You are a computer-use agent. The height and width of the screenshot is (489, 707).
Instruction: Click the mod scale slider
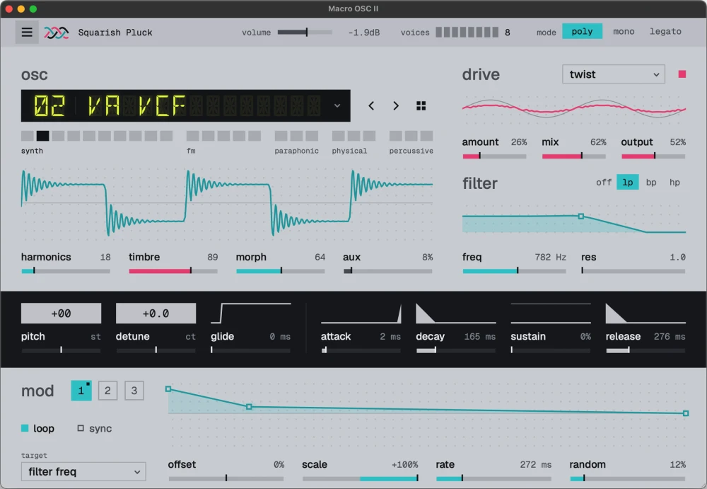pos(361,478)
